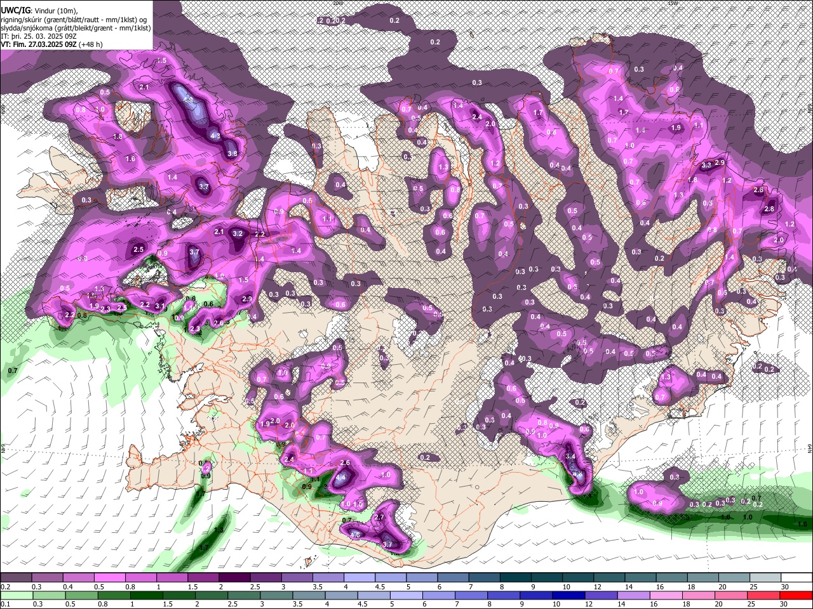Click the '3.5' label on the rain scale
813x609 pixels.
[297, 604]
